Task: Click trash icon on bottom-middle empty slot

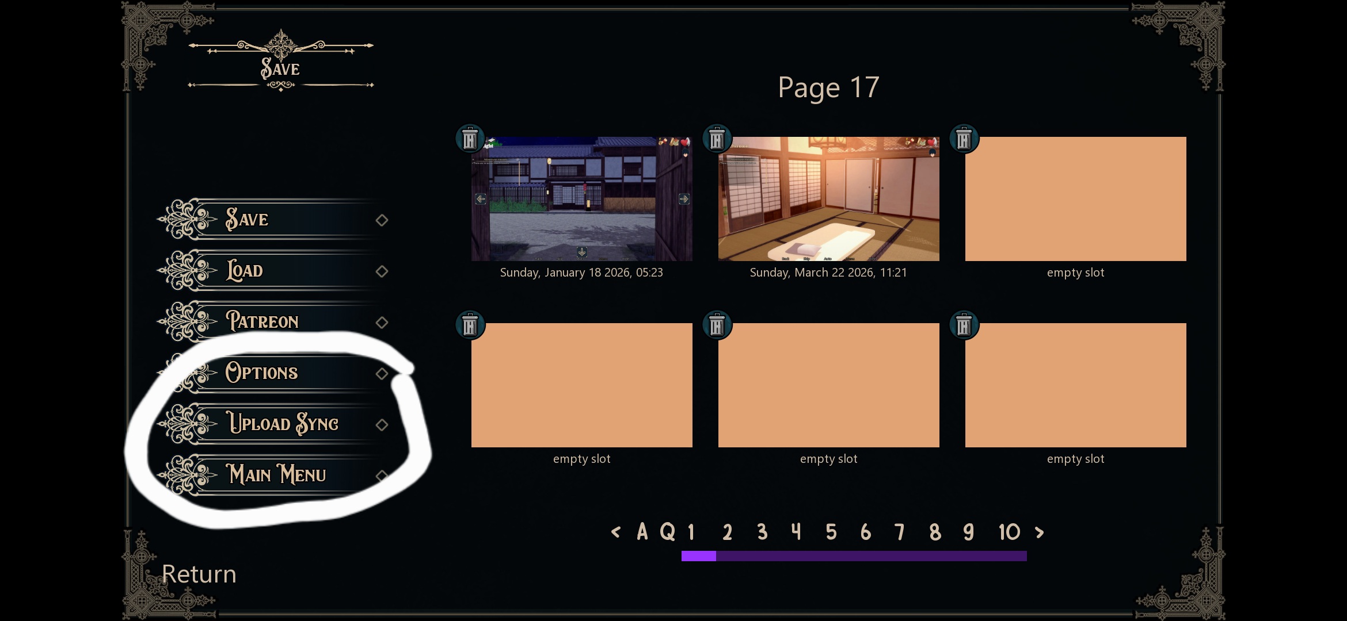Action: pos(717,325)
